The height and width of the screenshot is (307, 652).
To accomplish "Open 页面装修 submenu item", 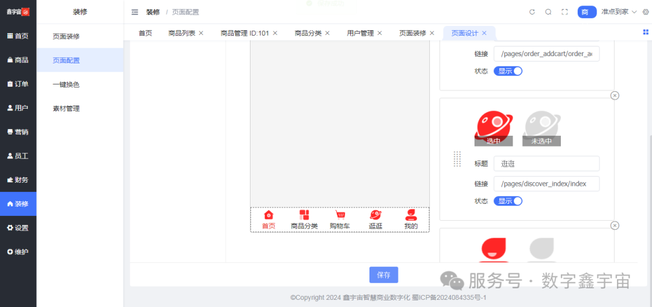I will (80, 36).
